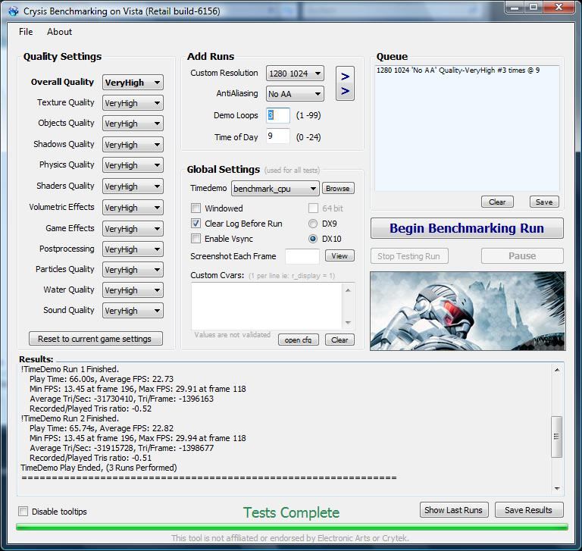
Task: Expand the Game Effects dropdown
Action: click(x=133, y=228)
